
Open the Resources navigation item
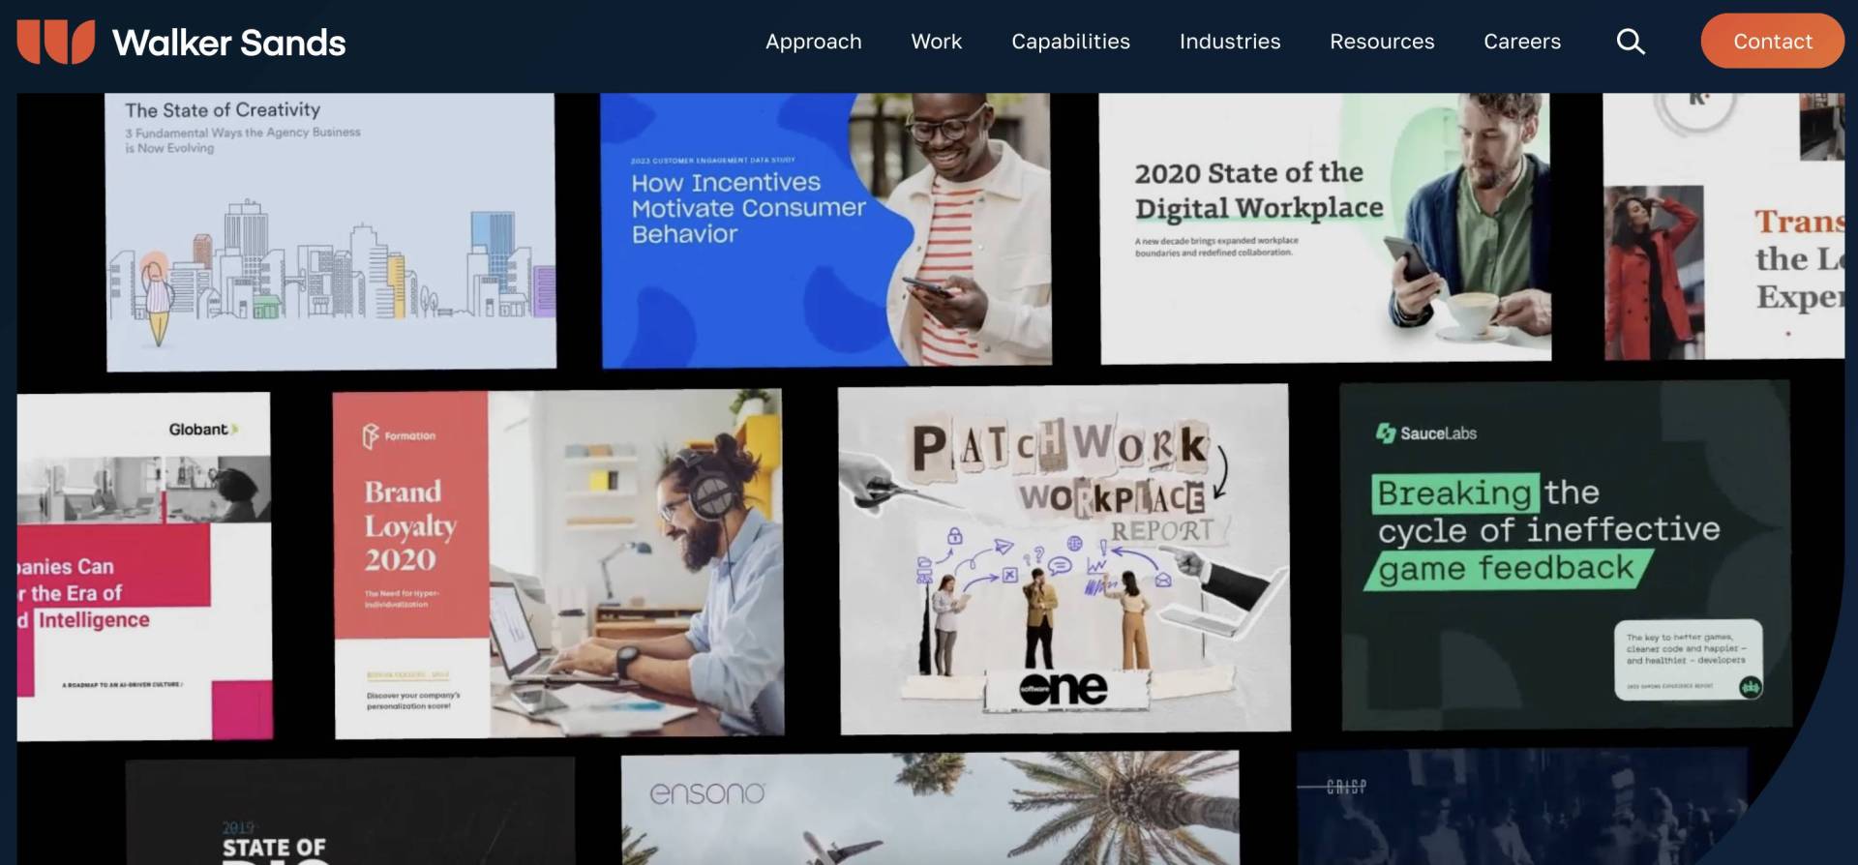[1382, 42]
